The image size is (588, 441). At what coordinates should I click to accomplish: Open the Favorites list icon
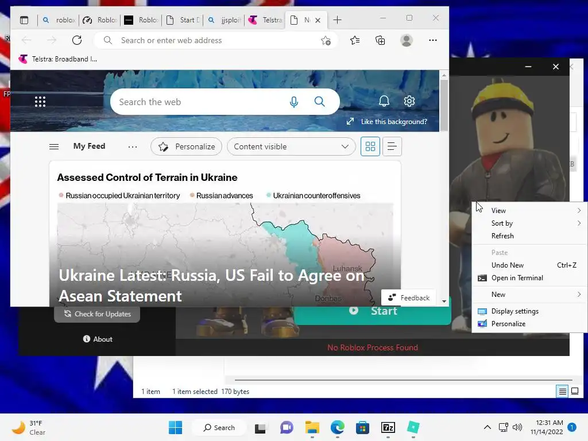pyautogui.click(x=355, y=40)
